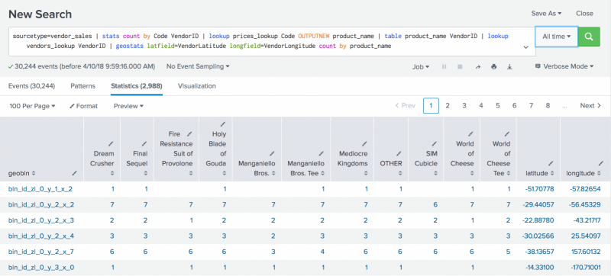Edit the World of Cheese Tee pencil icon
Viewport: 611px width, 276px height.
[x=506, y=134]
